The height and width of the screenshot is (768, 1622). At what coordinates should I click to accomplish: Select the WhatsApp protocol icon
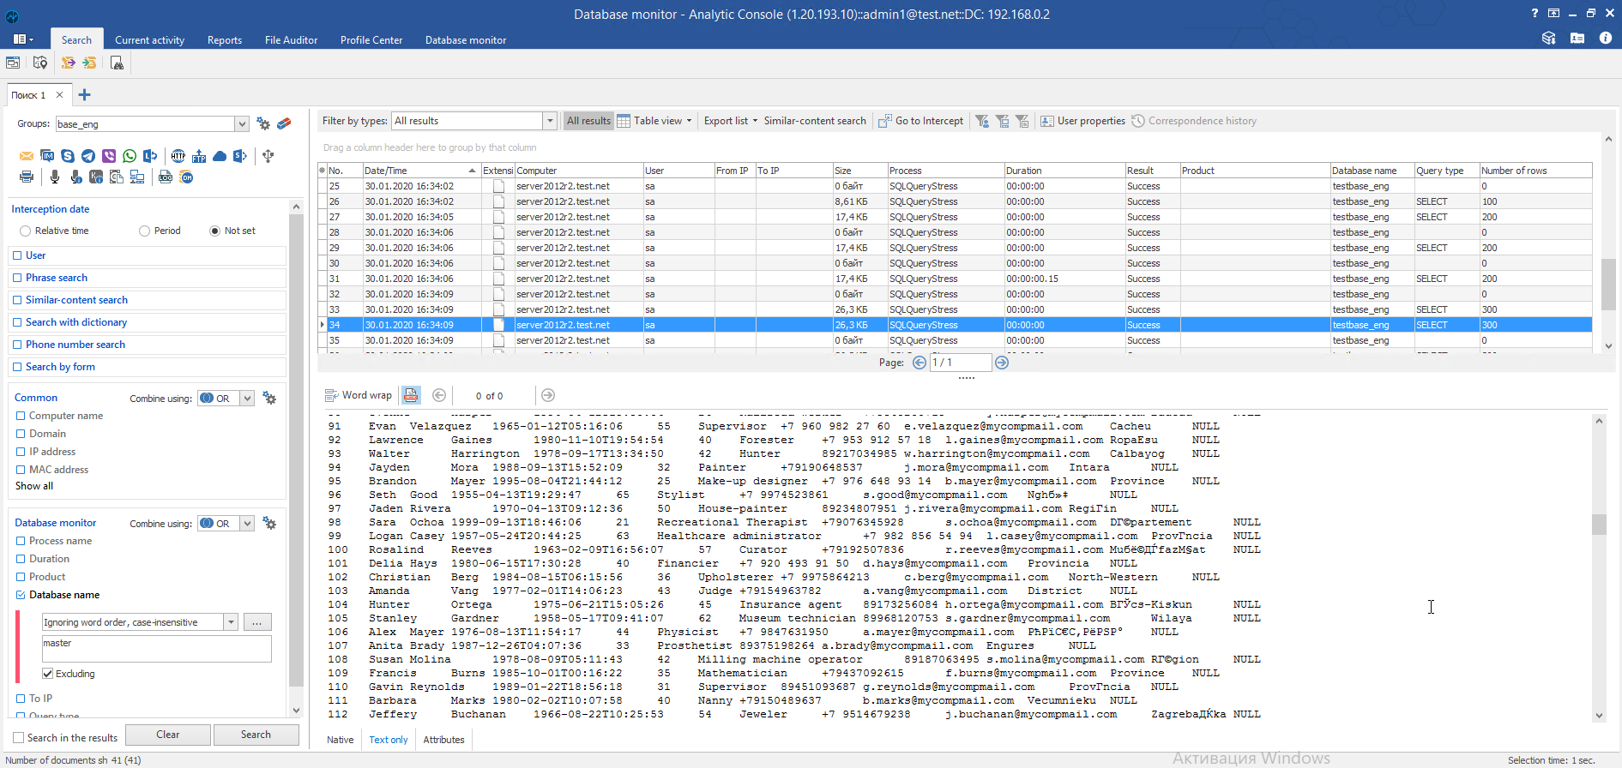point(130,156)
